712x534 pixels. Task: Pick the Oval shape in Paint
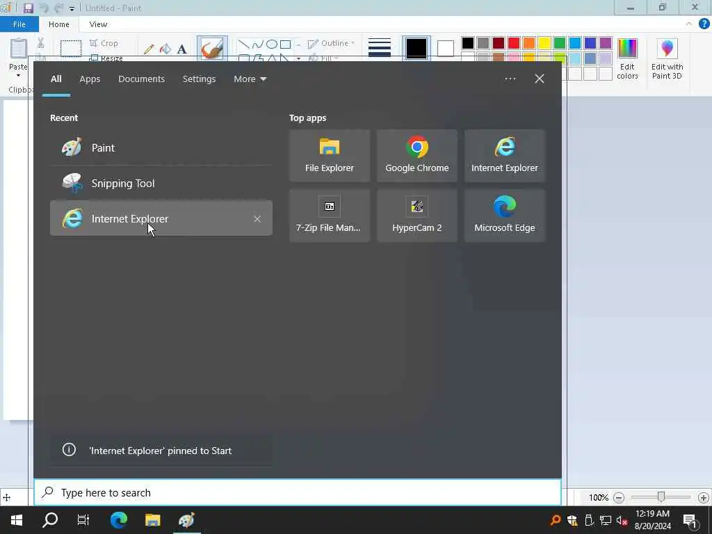tap(272, 44)
